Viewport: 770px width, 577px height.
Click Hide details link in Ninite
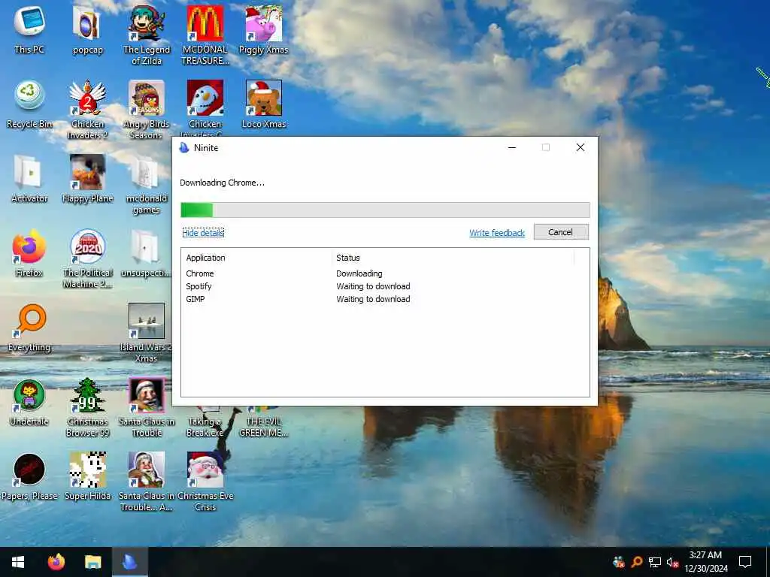203,233
